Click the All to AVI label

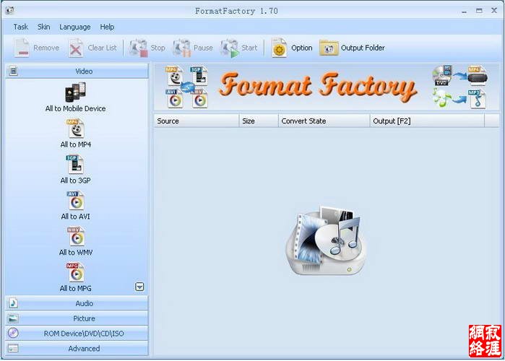tap(75, 217)
